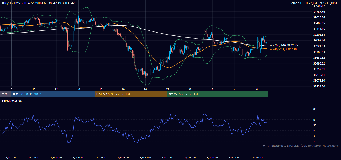Click RSI scale value 60
This screenshot has height=160, width=341.
coord(315,120)
